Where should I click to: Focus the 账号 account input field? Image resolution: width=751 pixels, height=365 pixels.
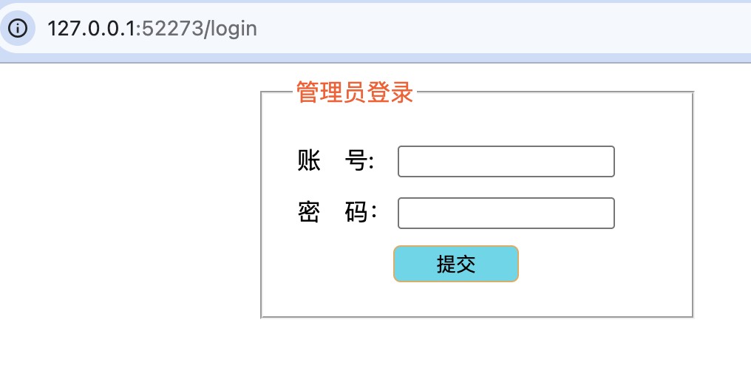click(506, 162)
